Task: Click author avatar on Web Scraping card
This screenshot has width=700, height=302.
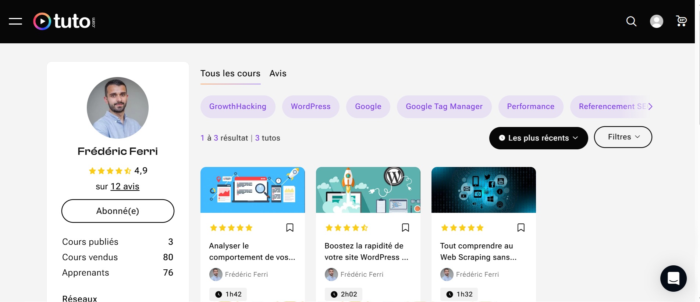Action: click(447, 274)
